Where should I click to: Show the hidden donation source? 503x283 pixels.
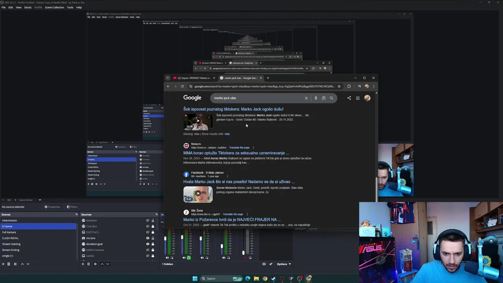coord(148,221)
